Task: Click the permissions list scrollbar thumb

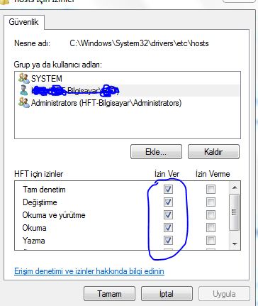Action: point(235,212)
